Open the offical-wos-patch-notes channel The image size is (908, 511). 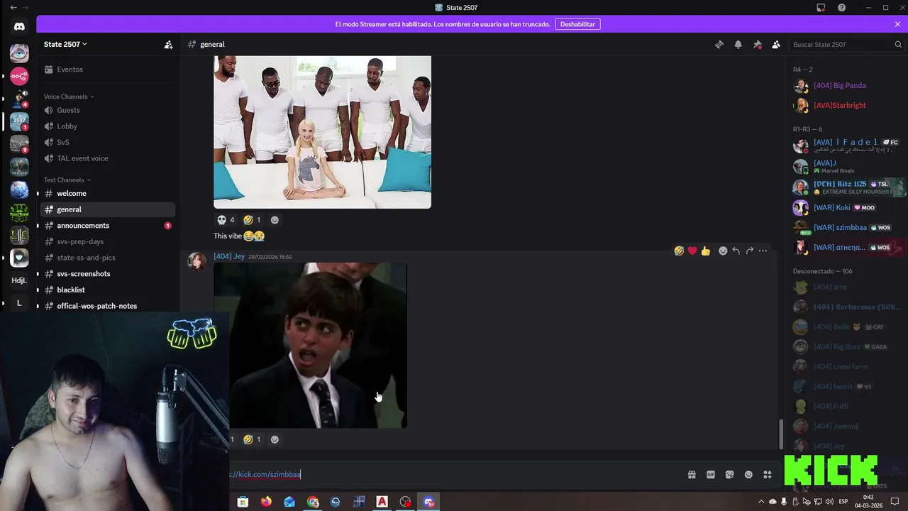pyautogui.click(x=108, y=306)
